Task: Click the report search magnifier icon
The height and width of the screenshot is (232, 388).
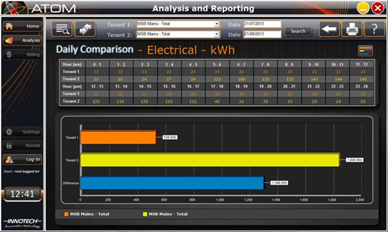Action: (x=62, y=29)
